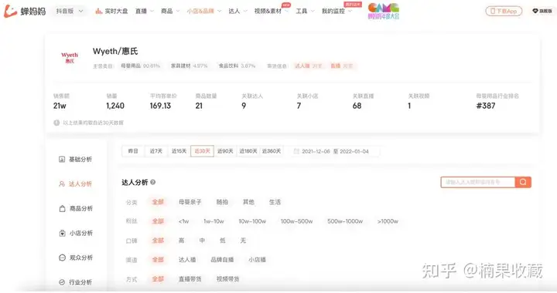Click the Wyeth brand logo
This screenshot has width=557, height=293.
70,58
